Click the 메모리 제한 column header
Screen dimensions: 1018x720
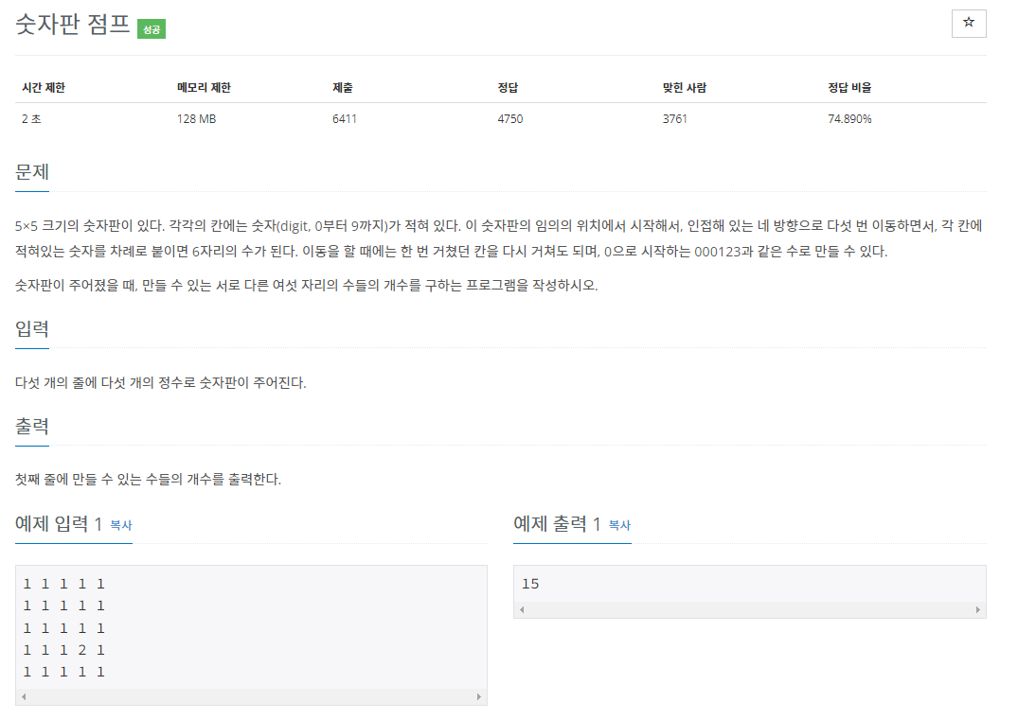click(x=204, y=88)
